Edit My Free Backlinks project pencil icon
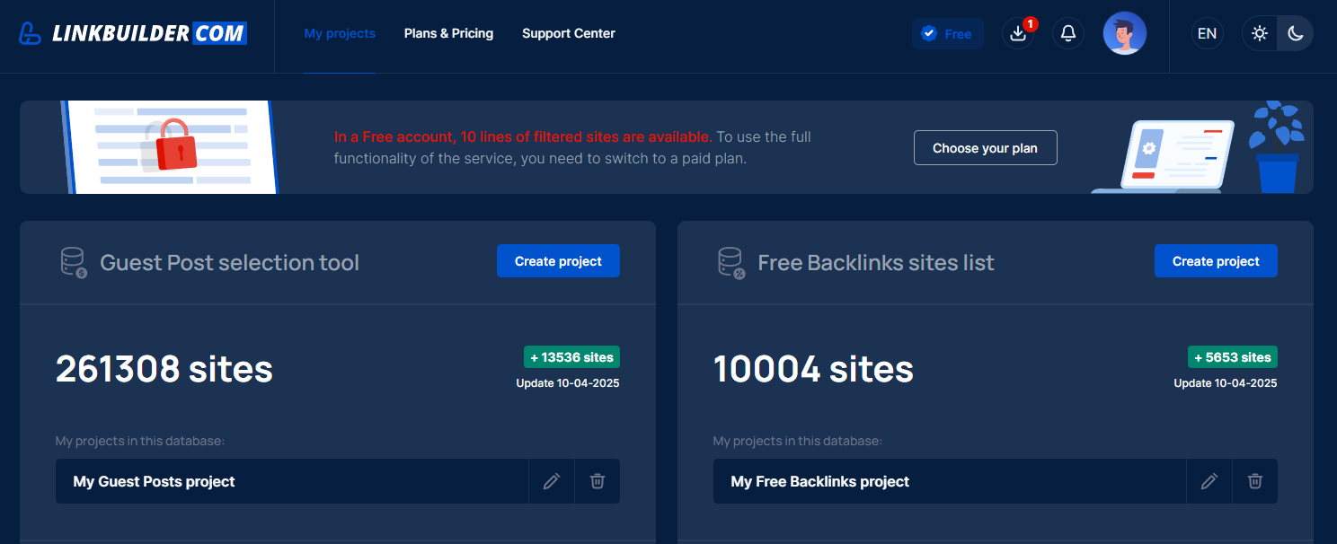This screenshot has height=544, width=1337. (x=1209, y=481)
